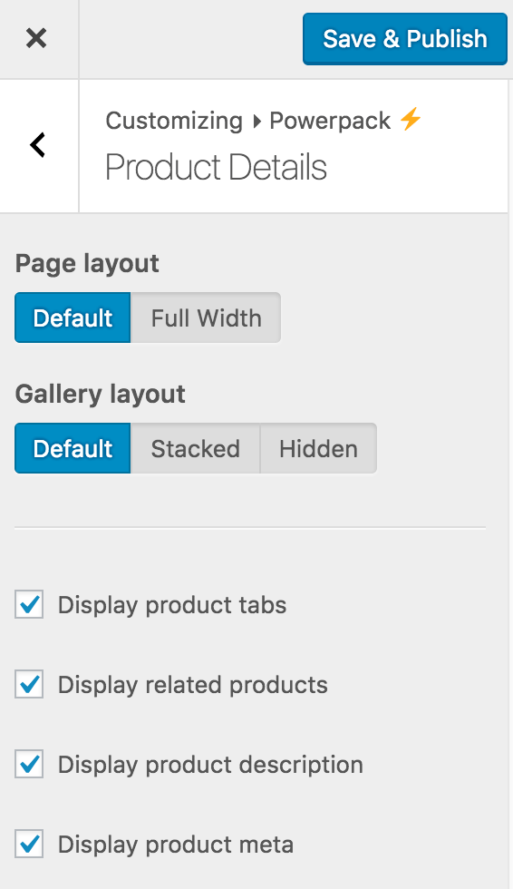Click the 'Display product meta' label text
Image resolution: width=513 pixels, height=889 pixels.
coord(176,845)
